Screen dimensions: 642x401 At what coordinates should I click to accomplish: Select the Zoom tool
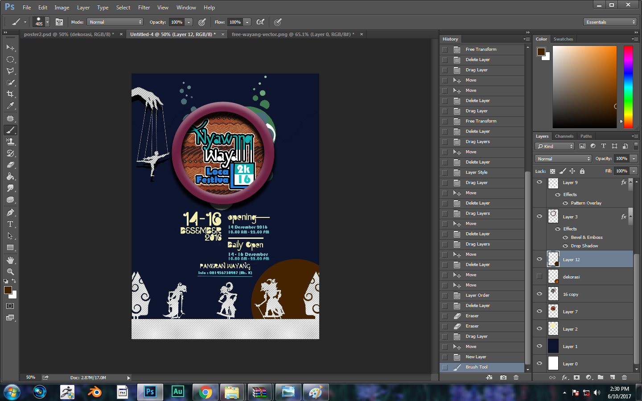tap(11, 271)
